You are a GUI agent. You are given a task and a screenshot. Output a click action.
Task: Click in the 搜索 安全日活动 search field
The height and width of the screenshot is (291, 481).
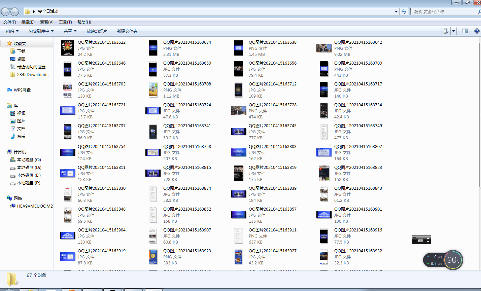444,12
